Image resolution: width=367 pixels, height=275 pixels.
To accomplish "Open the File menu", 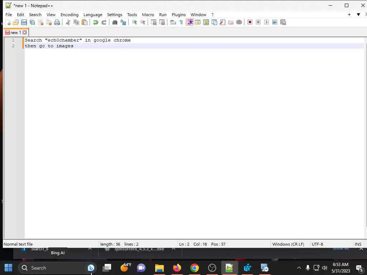I will (9, 14).
